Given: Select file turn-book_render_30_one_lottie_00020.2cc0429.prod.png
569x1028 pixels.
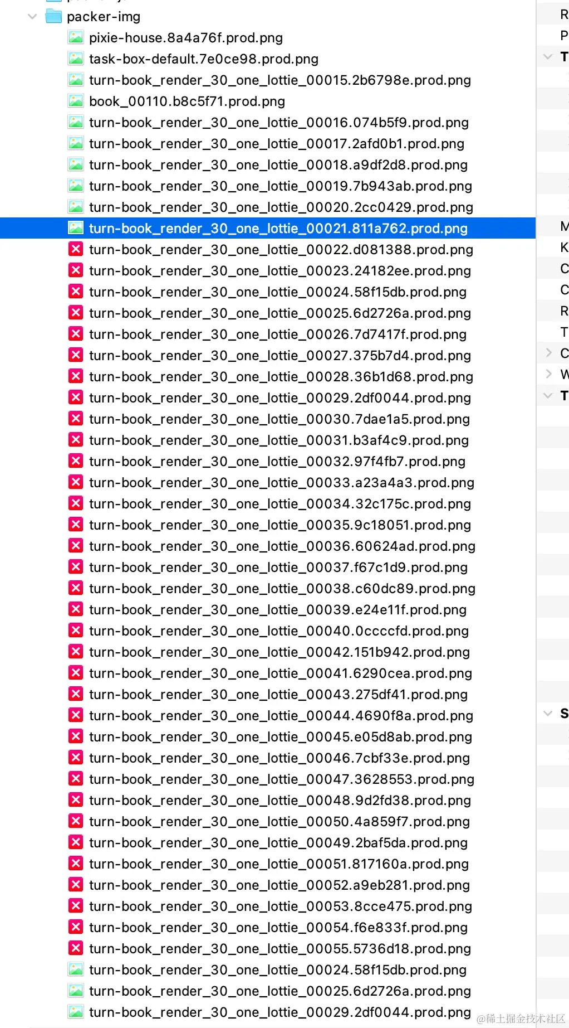Looking at the screenshot, I should pos(281,207).
